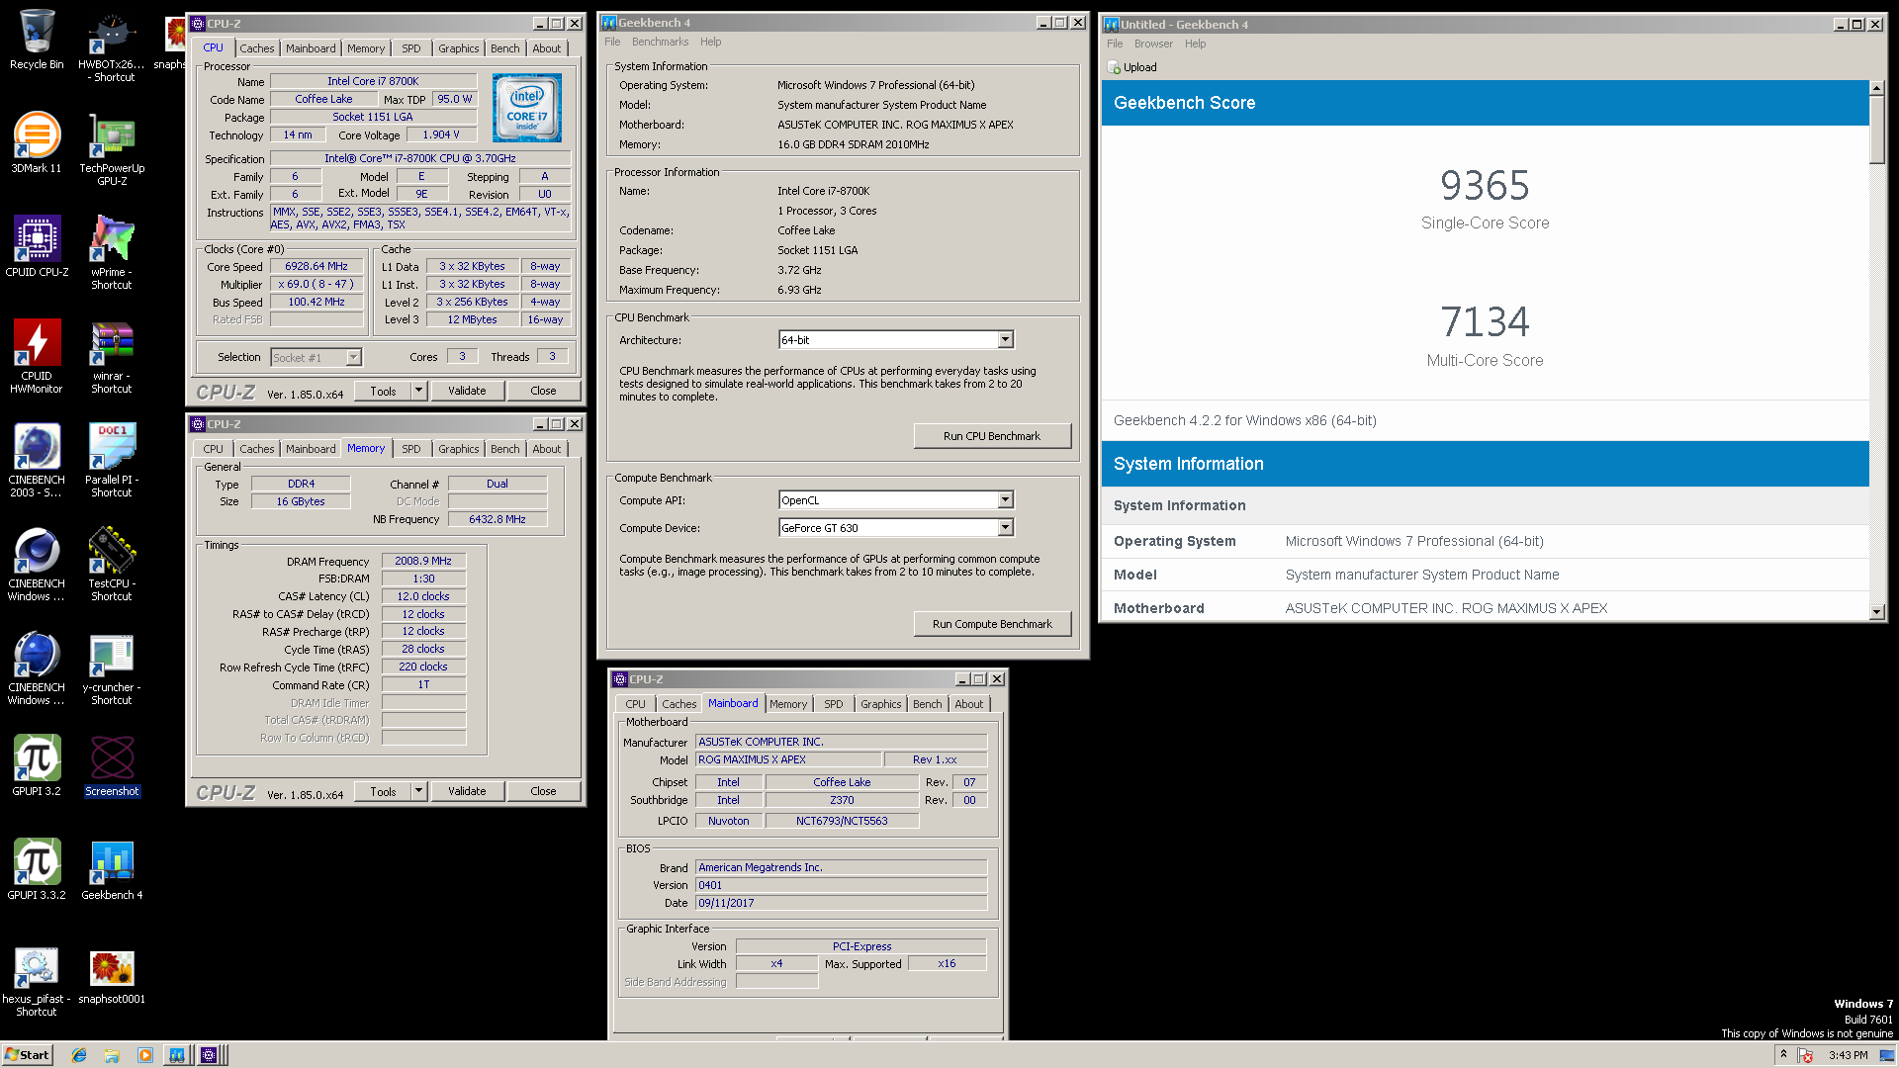
Task: Click Close button in top CPU-Z window
Action: (543, 391)
